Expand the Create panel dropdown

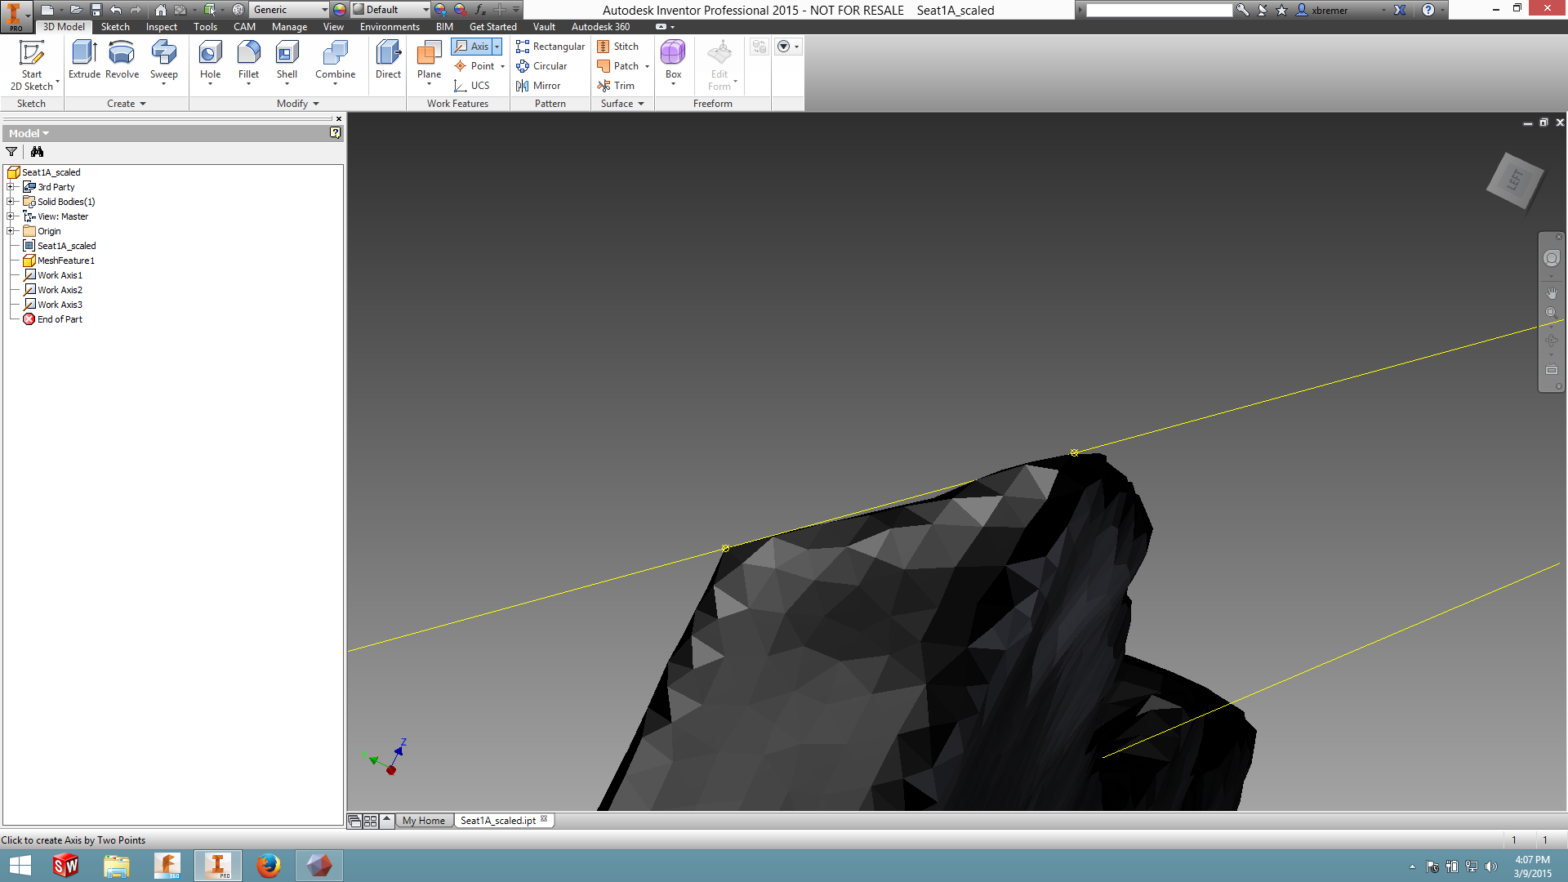coord(127,104)
